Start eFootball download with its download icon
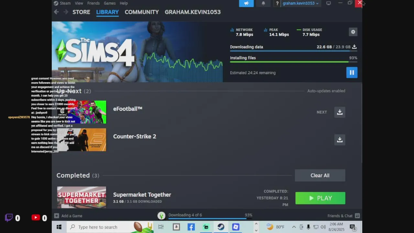The image size is (414, 233). [x=340, y=112]
